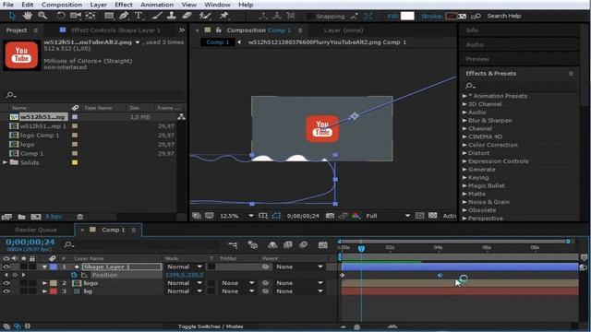Click the current time 0;00;00;24 display
The image size is (591, 332).
click(30, 242)
